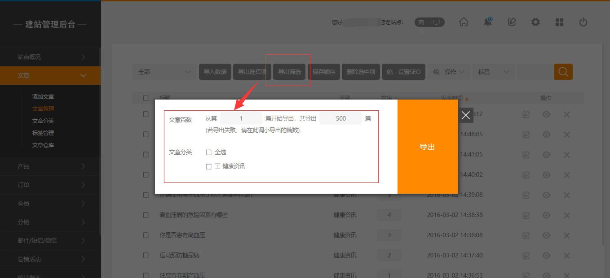Click the 导入数据 button

[x=215, y=72]
